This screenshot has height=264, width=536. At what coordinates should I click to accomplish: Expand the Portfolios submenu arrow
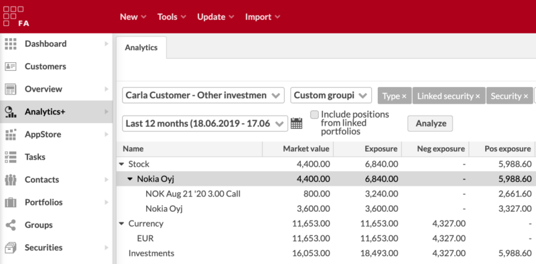(107, 203)
